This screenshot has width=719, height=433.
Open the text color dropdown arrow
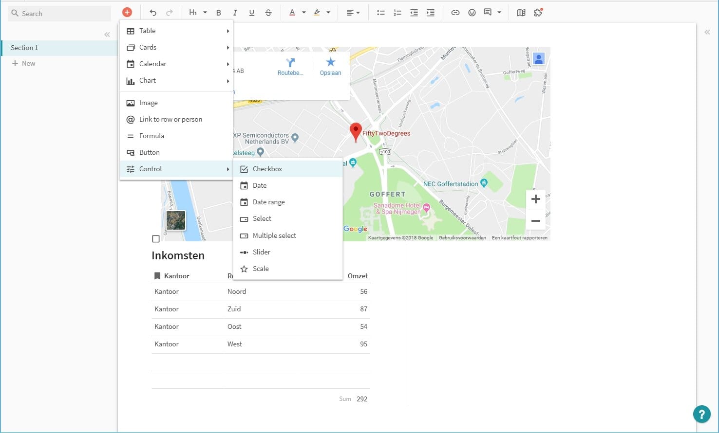[303, 13]
